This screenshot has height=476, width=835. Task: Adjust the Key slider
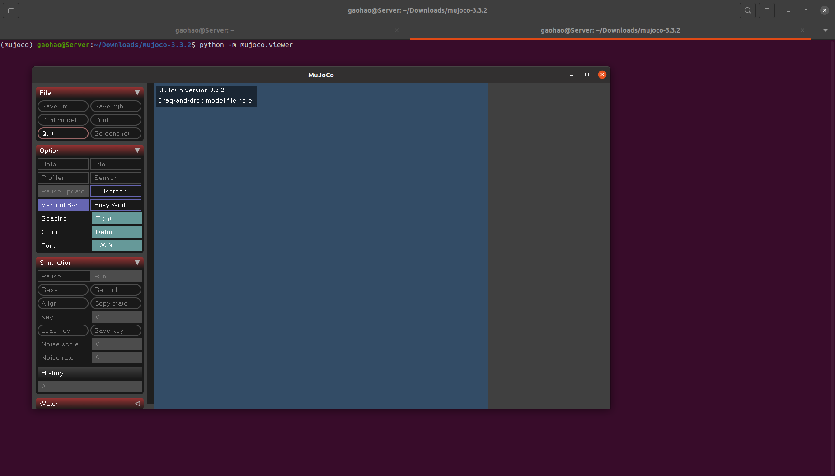[x=117, y=317]
